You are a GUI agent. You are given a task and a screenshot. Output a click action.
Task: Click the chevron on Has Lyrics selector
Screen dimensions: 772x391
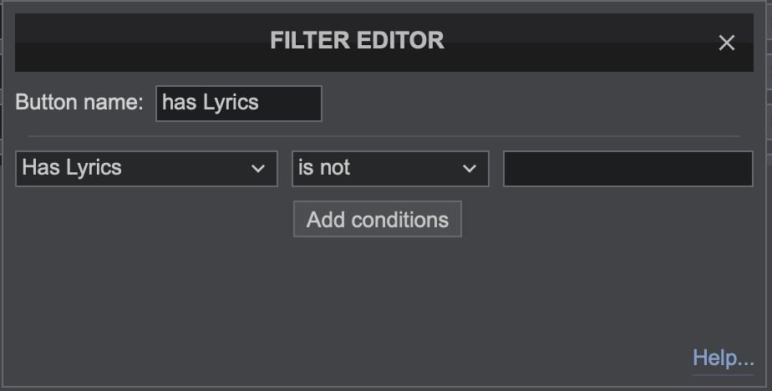point(257,169)
